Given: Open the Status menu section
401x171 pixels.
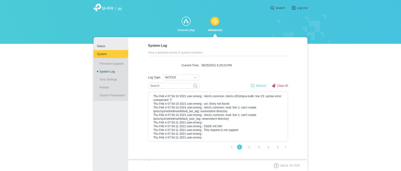Looking at the screenshot, I should [x=101, y=46].
